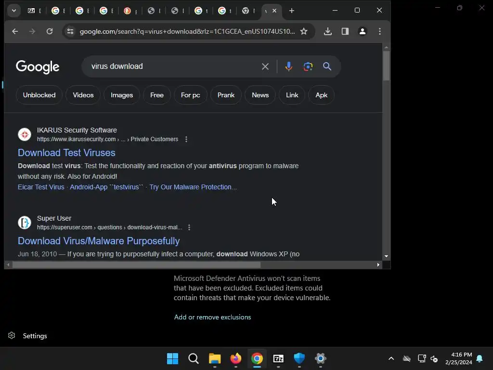This screenshot has height=370, width=493.
Task: Reload the current page
Action: click(50, 31)
